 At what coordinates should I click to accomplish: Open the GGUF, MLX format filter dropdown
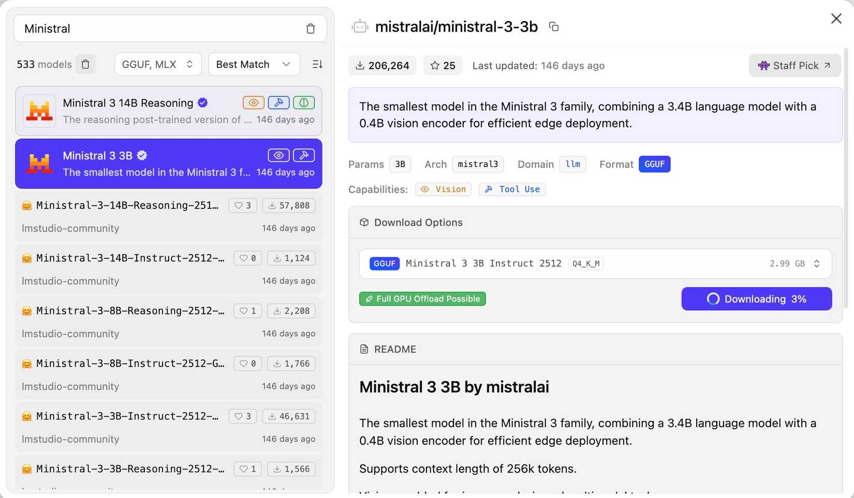158,64
